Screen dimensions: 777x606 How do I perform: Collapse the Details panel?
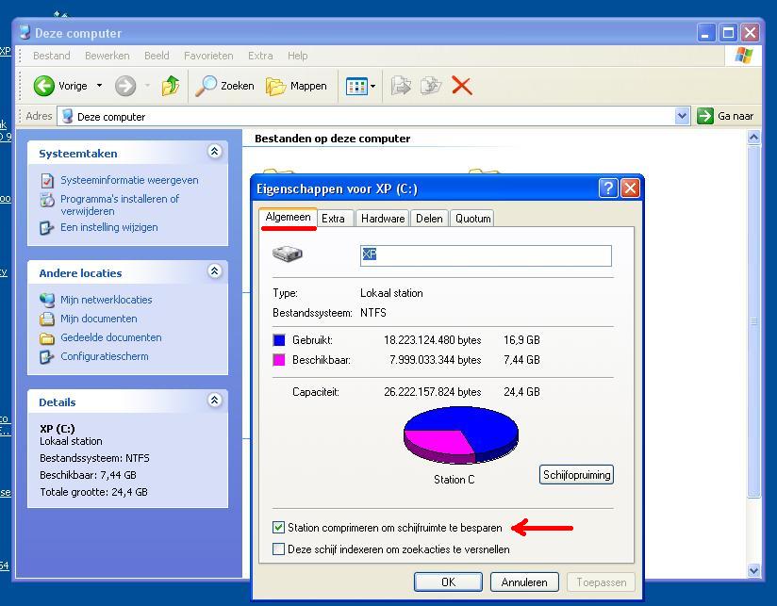point(215,400)
